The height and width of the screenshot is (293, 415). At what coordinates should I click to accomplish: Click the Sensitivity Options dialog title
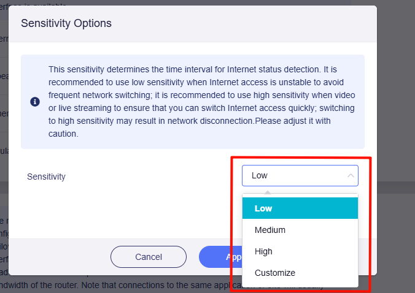tap(66, 23)
